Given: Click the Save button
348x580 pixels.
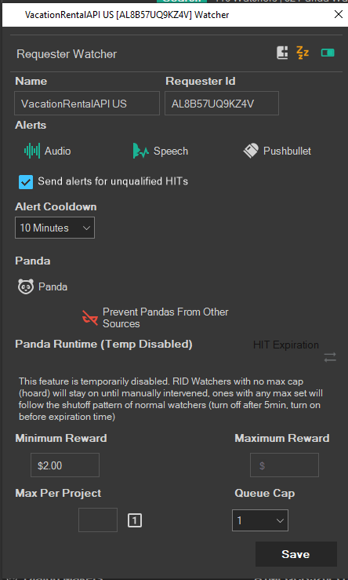Looking at the screenshot, I should (296, 554).
